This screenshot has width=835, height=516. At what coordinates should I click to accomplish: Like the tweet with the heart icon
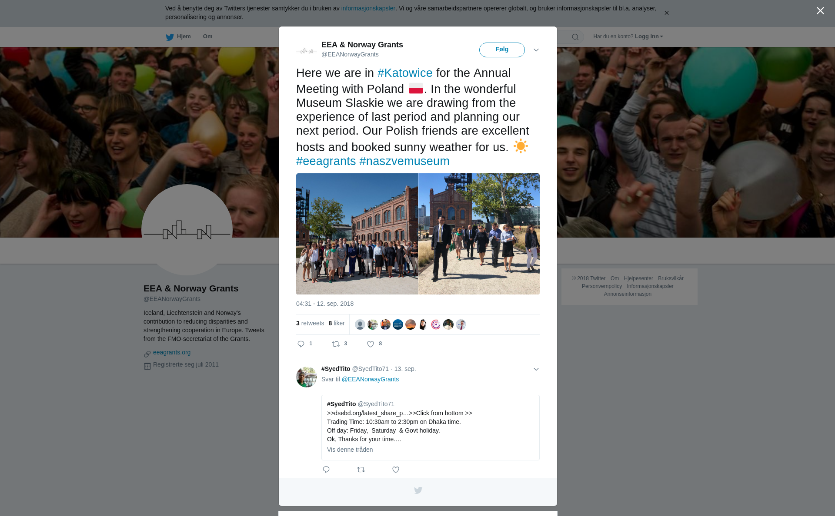(371, 344)
